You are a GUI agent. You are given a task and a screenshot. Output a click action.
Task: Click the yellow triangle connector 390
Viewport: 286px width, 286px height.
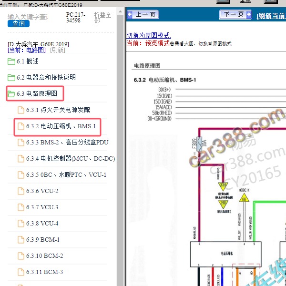223,204
